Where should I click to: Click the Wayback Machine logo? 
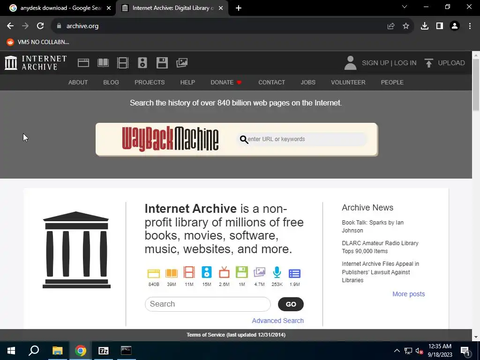(170, 139)
